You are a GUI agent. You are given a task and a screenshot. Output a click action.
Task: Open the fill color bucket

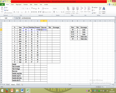(x=26, y=12)
